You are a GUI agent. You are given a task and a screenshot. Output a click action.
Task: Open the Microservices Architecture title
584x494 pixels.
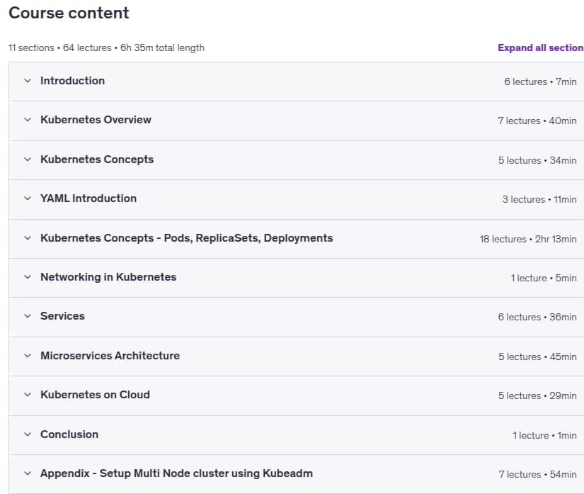click(x=110, y=356)
